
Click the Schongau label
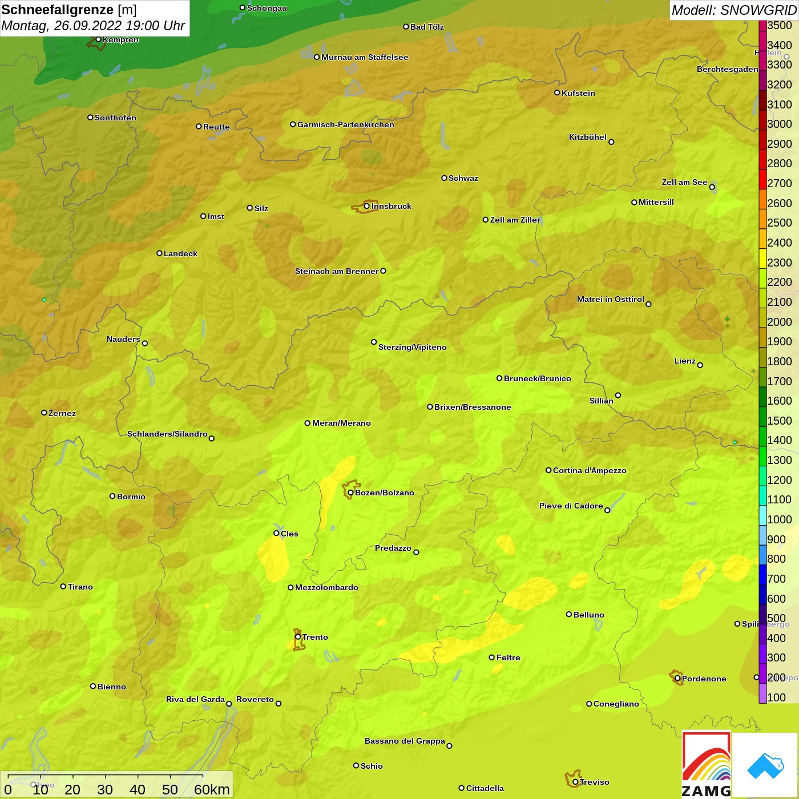click(267, 8)
